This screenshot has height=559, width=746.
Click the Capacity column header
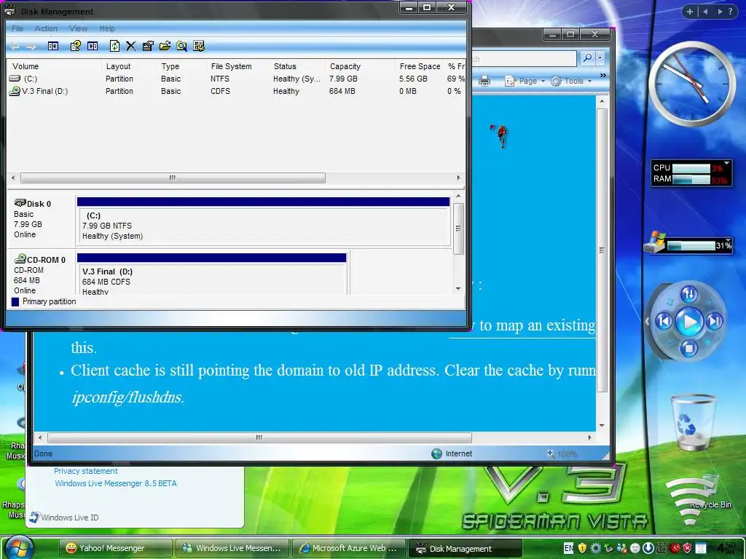coord(360,66)
